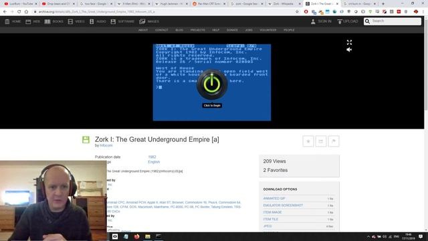Open the Web section in the archive nav
The image size is (428, 241).
coord(33,21)
